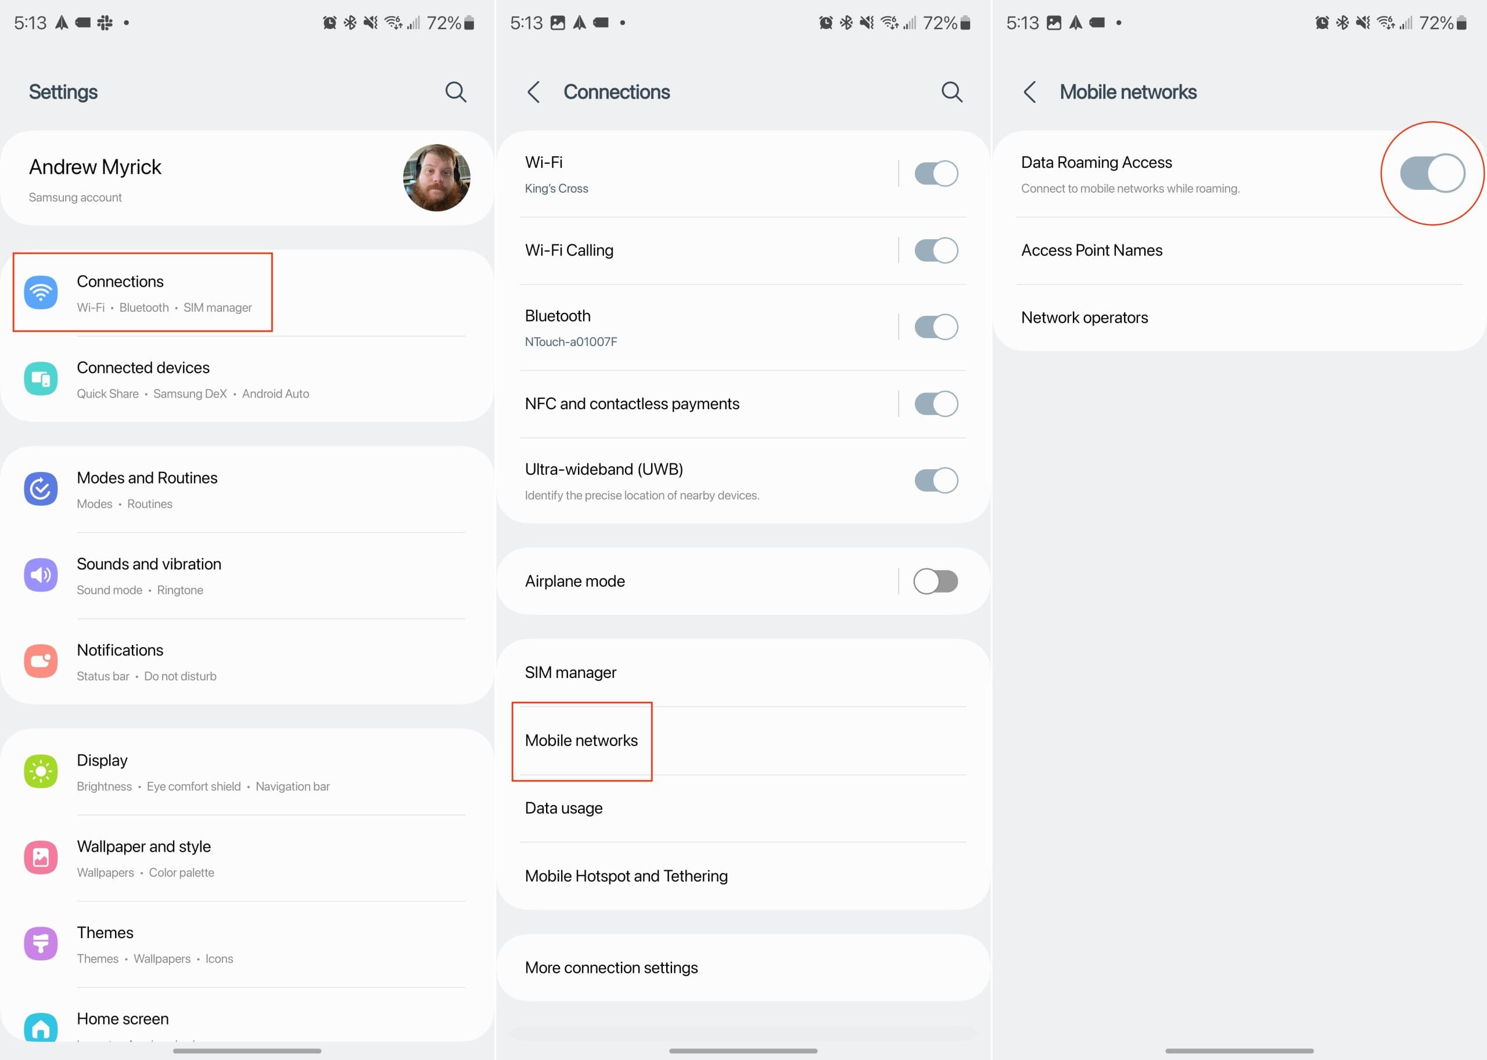Open Mobile Hotspot and Tethering
The width and height of the screenshot is (1487, 1060).
pyautogui.click(x=627, y=877)
